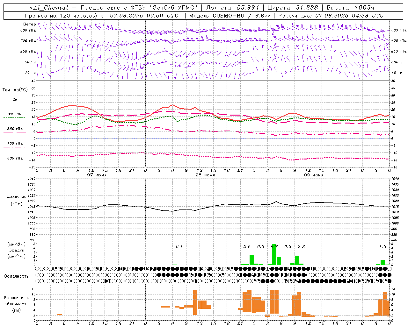Click the 09 июня date label
Screen dimensions: 408x326
point(314,175)
